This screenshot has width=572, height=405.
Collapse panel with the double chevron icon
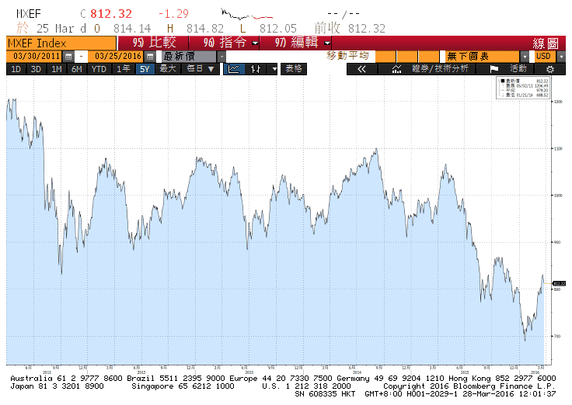361,69
